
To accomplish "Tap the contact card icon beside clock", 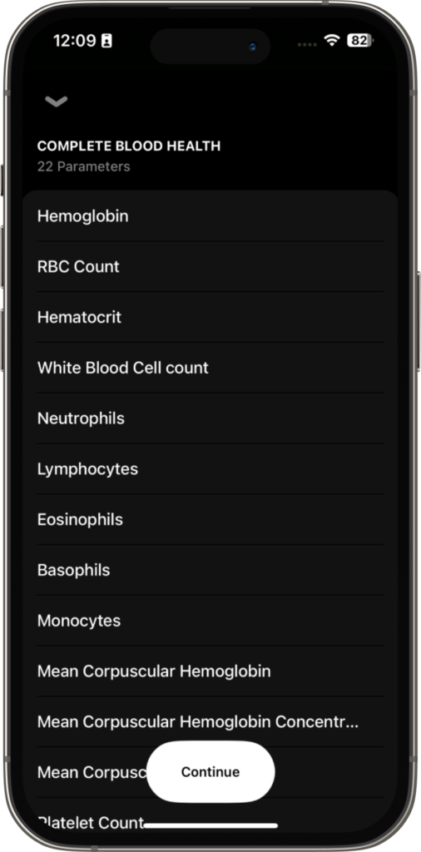I will pyautogui.click(x=107, y=41).
